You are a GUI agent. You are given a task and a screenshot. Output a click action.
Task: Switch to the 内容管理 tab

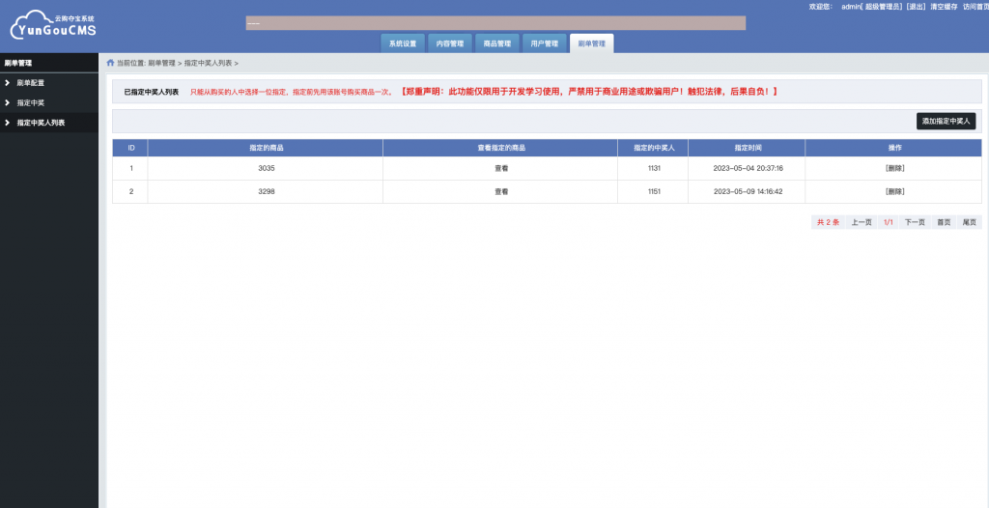click(450, 43)
